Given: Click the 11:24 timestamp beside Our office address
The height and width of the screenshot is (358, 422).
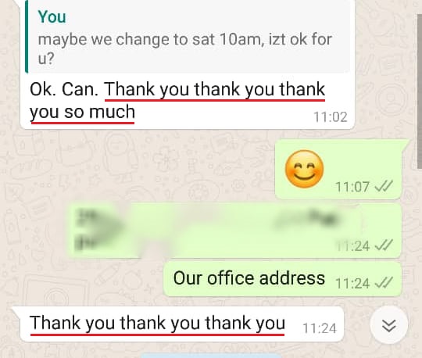Looking at the screenshot, I should (352, 283).
